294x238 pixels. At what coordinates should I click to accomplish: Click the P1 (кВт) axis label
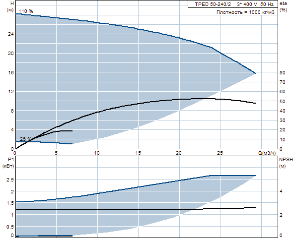coord(8,163)
